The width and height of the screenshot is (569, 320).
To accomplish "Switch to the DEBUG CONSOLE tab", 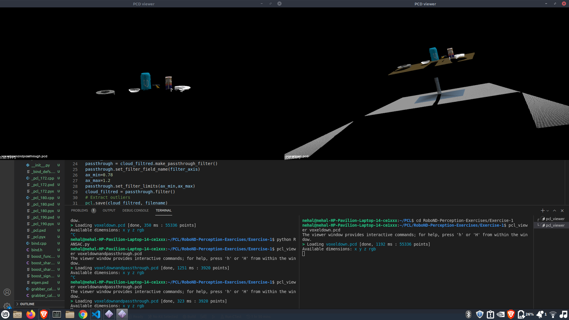I will coord(135,210).
